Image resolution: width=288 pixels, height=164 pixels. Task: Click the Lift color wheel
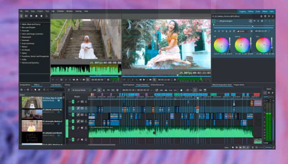[x=221, y=45]
